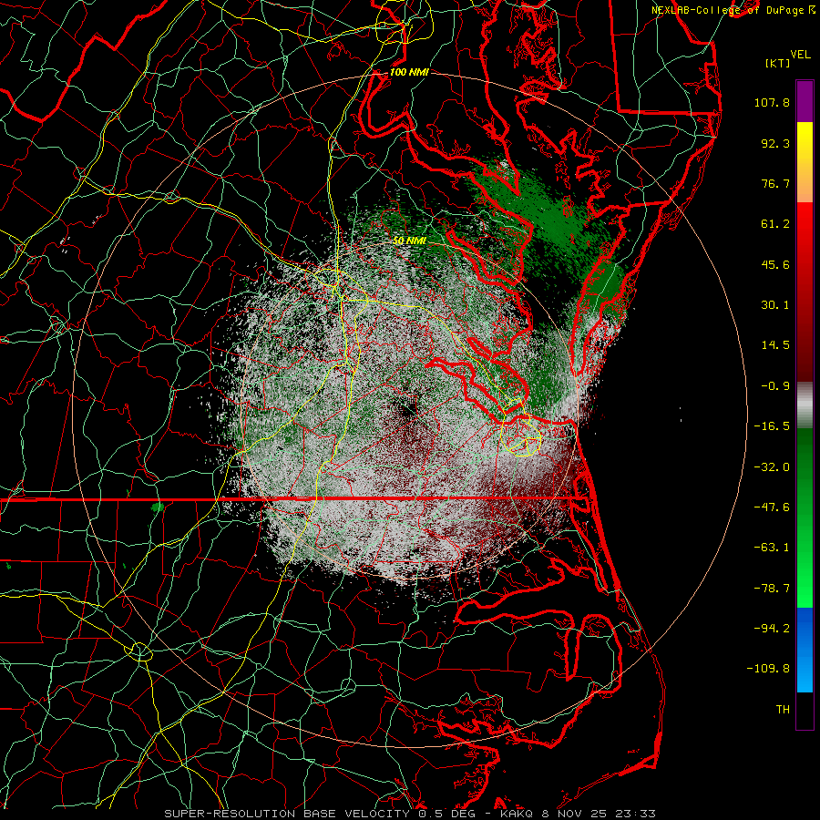Click the 92.3 legend value
Viewport: 820px width, 820px height.
click(x=775, y=143)
